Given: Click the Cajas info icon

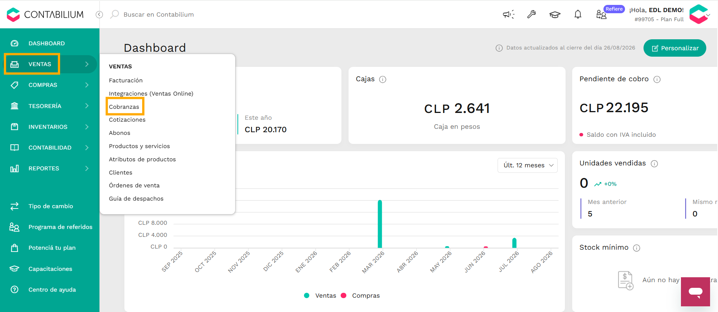Looking at the screenshot, I should click(383, 79).
